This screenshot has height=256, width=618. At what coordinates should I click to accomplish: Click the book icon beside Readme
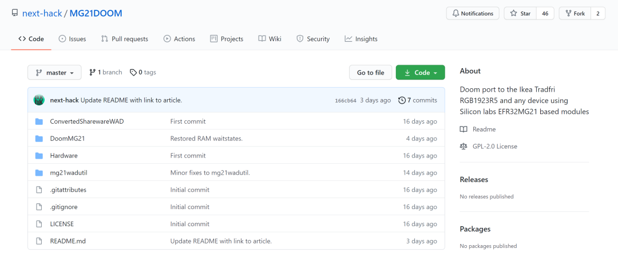pyautogui.click(x=463, y=129)
